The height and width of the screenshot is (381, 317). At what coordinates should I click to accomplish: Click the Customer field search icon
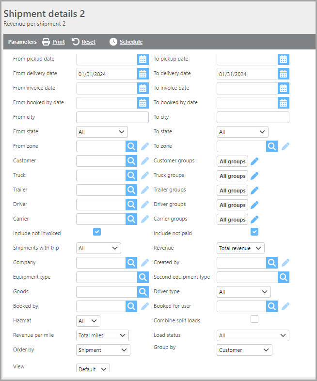(131, 161)
